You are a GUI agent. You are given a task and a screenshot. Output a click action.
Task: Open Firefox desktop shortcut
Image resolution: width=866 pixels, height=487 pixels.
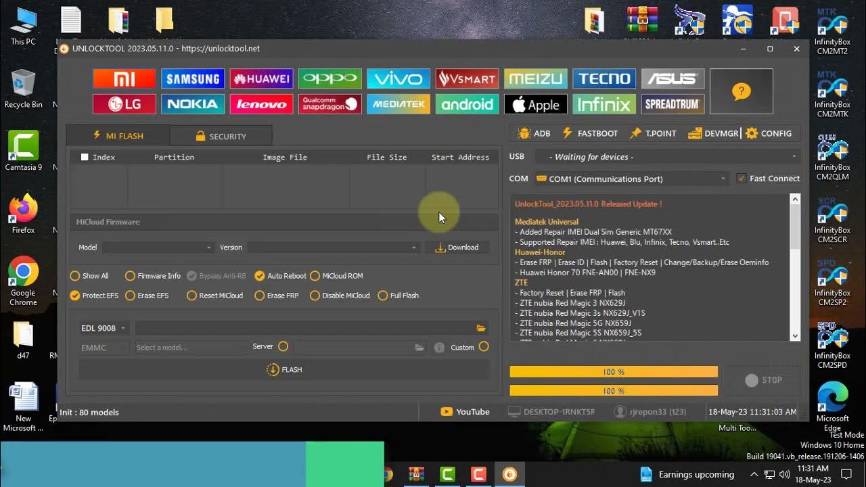(23, 214)
